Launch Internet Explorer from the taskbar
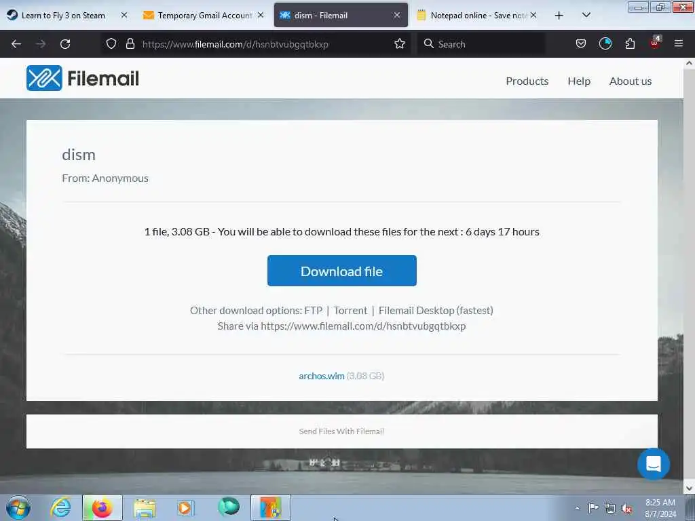The width and height of the screenshot is (695, 521). click(x=60, y=507)
